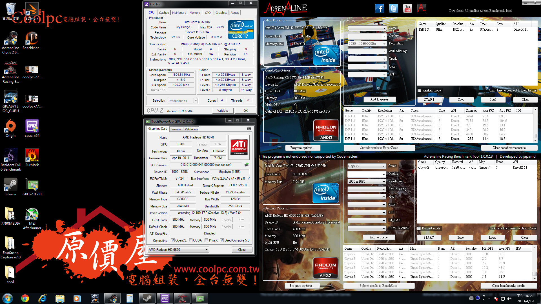Click Program options in Crysis 2 panel

(302, 286)
